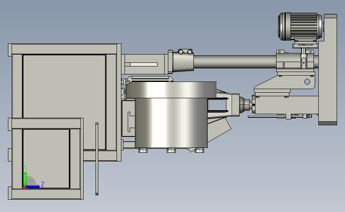Click the long horizontal drive shaft
The height and width of the screenshot is (212, 345).
pos(234,62)
